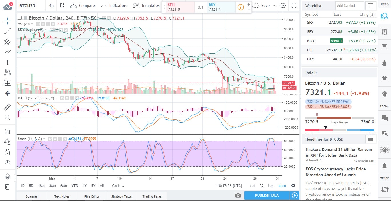
Task: Open the Screener tab
Action: (32, 196)
